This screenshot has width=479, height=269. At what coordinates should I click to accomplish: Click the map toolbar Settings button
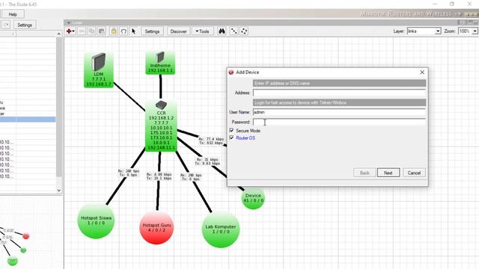(x=152, y=31)
